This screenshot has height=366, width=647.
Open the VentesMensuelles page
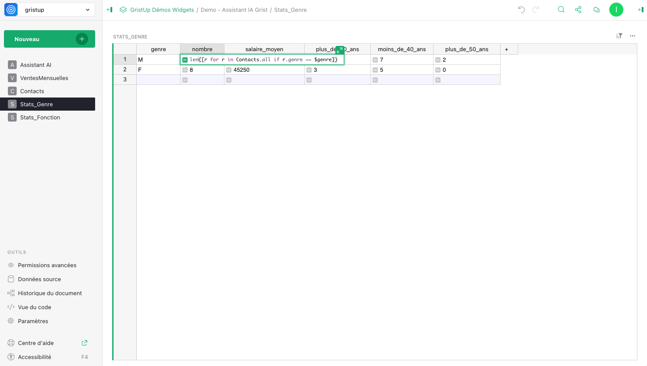click(x=44, y=78)
